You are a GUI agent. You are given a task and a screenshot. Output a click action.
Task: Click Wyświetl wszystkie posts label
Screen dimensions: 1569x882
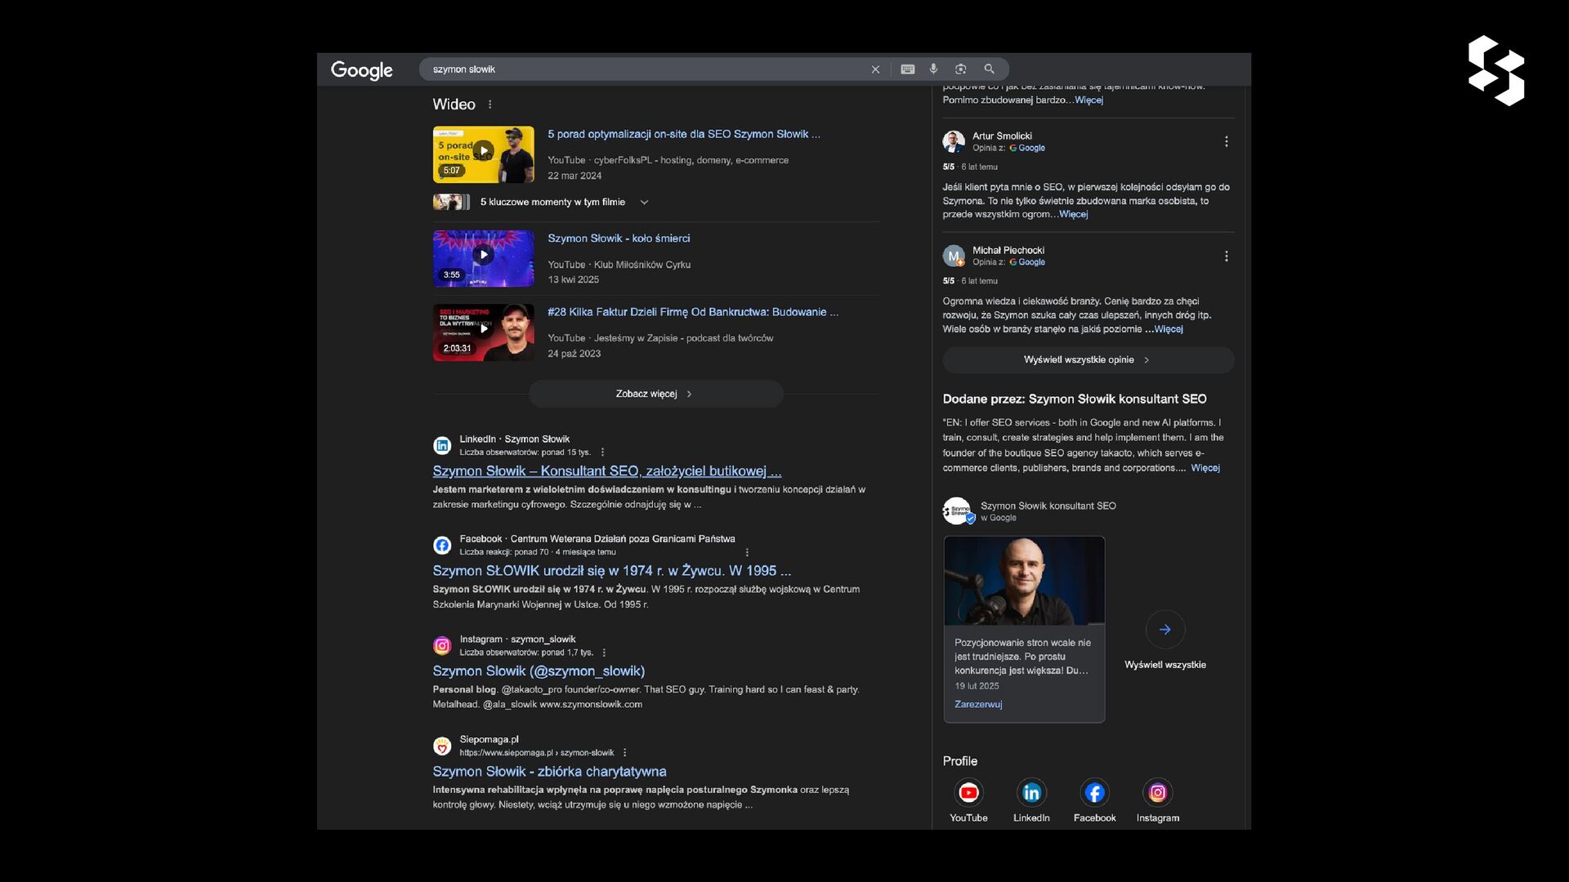tap(1165, 665)
